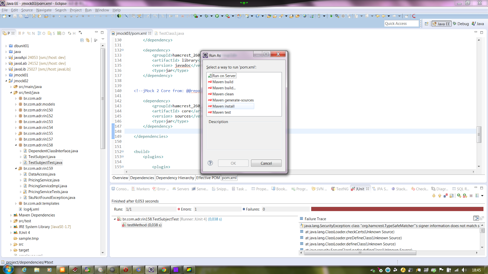Click the Open Perspective icon
Viewport: 488px width, 274px height.
(427, 24)
